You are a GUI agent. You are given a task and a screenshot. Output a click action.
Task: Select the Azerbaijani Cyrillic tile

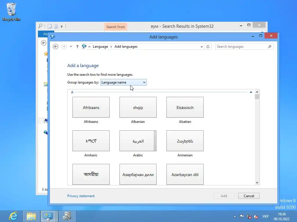point(138,174)
